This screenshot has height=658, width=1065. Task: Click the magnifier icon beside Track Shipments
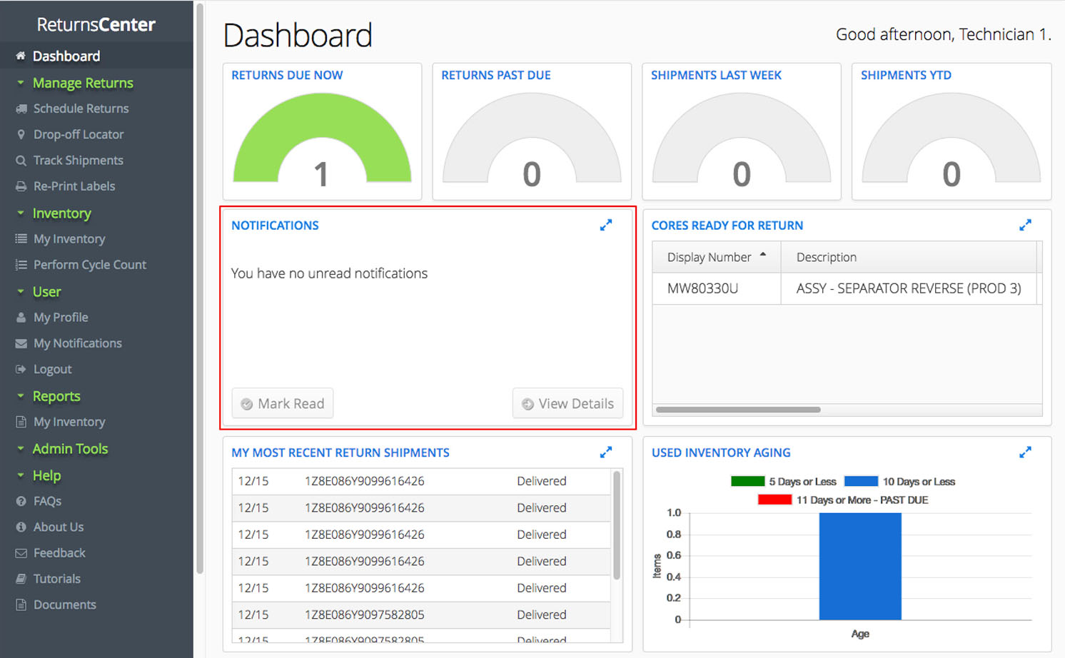[x=21, y=161]
